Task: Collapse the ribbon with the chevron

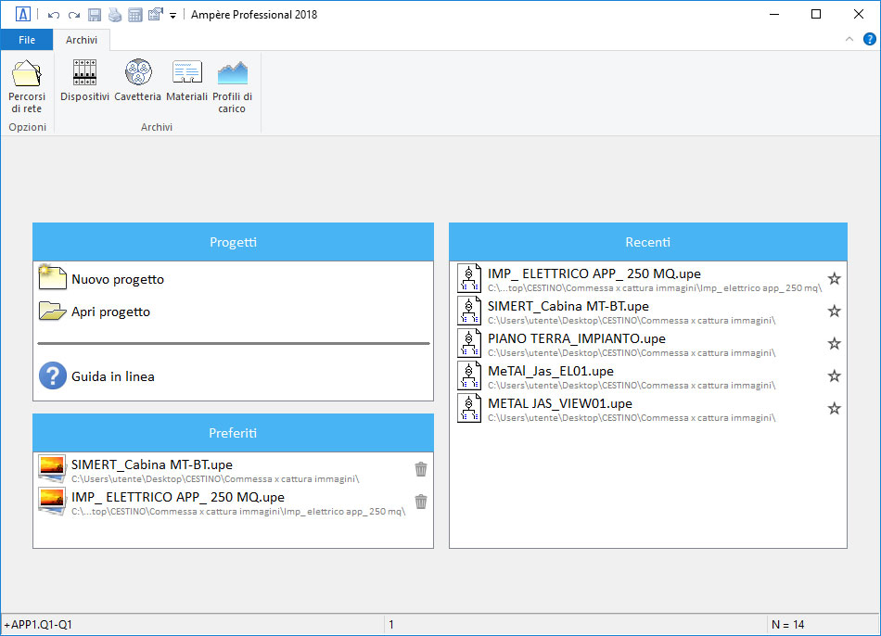Action: 849,39
